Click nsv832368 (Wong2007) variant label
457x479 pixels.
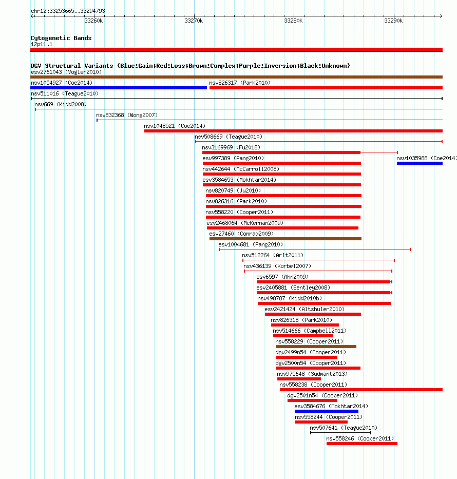click(x=127, y=115)
